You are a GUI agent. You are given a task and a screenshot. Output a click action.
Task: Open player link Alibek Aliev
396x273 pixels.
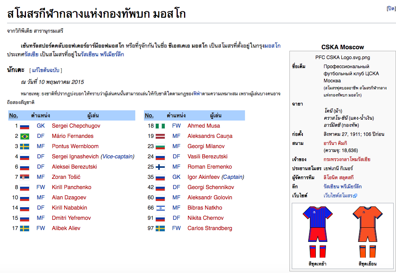(66, 228)
